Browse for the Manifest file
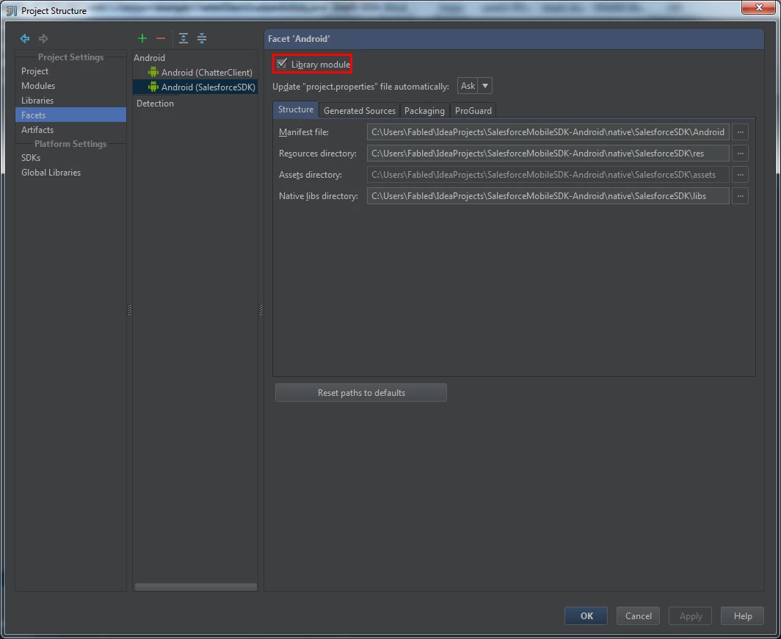 click(740, 132)
